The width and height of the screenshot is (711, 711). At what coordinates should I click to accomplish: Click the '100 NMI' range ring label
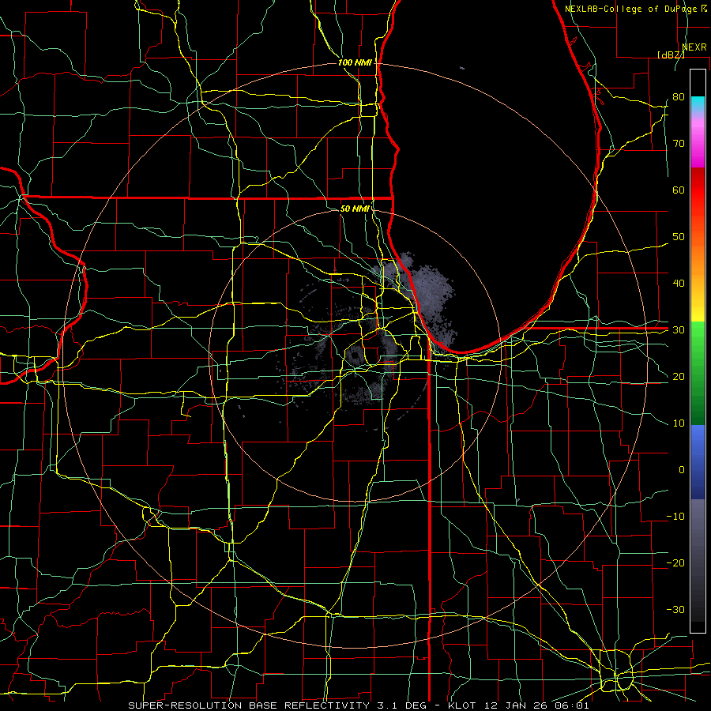(355, 62)
